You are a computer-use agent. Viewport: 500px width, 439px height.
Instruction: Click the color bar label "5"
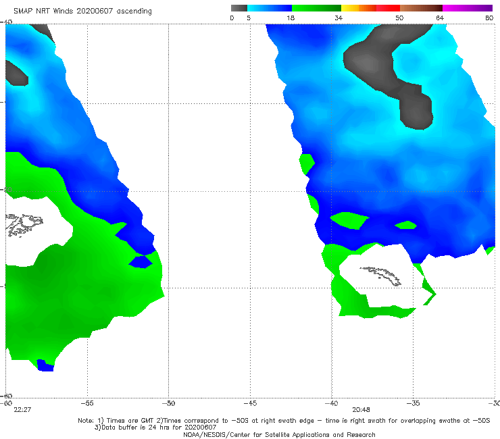point(249,18)
